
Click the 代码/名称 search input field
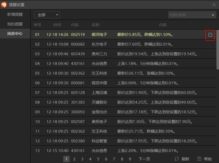pos(189,15)
